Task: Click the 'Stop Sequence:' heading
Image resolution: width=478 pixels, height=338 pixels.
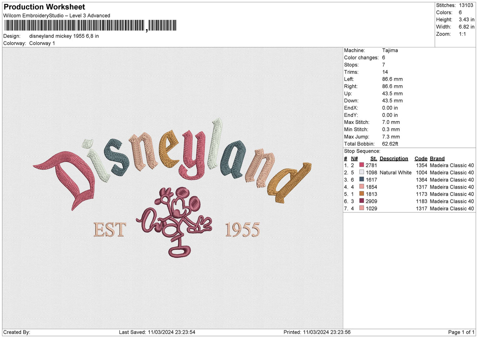Action: (x=362, y=151)
